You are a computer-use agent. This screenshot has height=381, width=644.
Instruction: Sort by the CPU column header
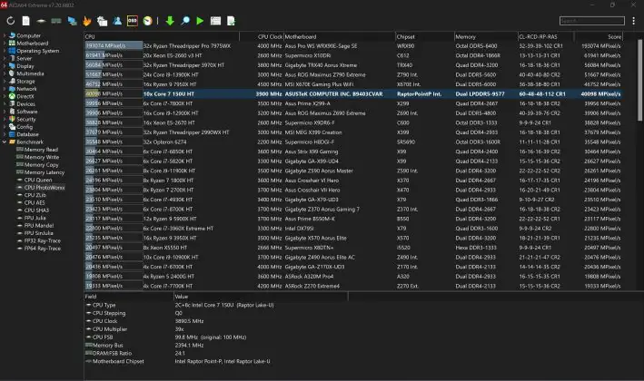(162, 36)
